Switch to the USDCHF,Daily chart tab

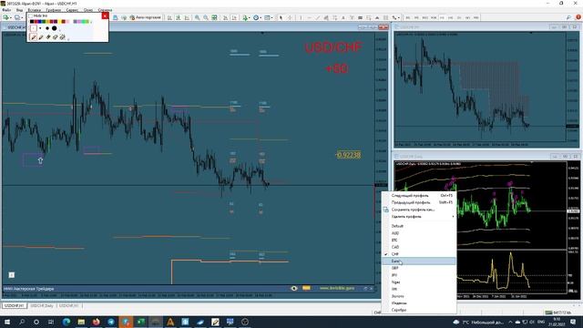coord(42,306)
